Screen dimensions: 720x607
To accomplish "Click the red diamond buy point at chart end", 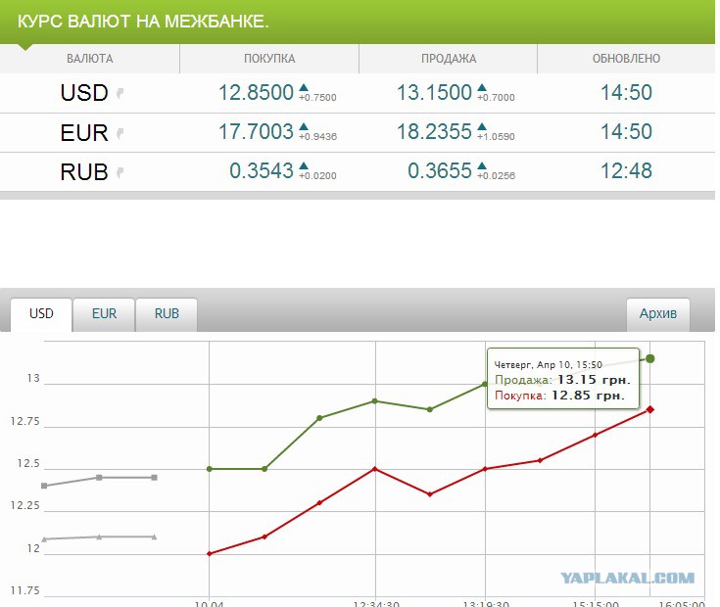I will pos(650,409).
